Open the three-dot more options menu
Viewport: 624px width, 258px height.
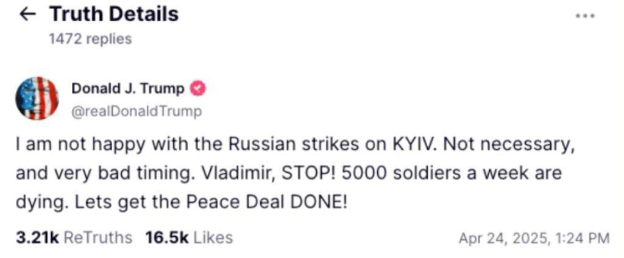click(584, 16)
